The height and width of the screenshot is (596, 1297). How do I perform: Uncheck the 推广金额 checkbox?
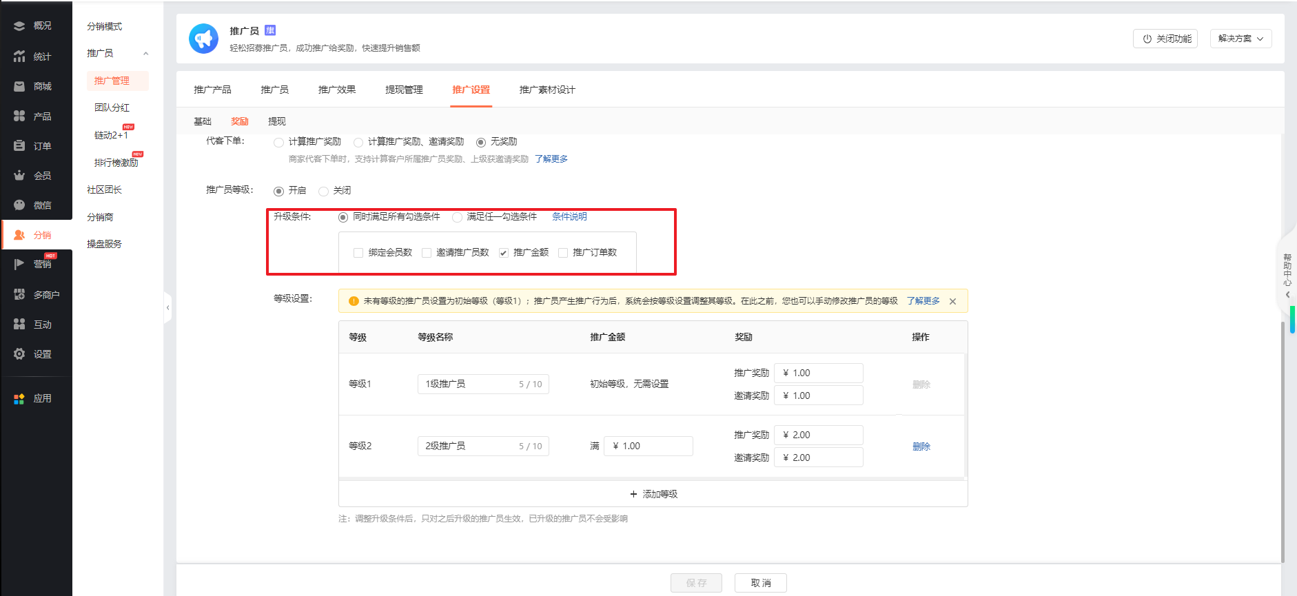504,253
